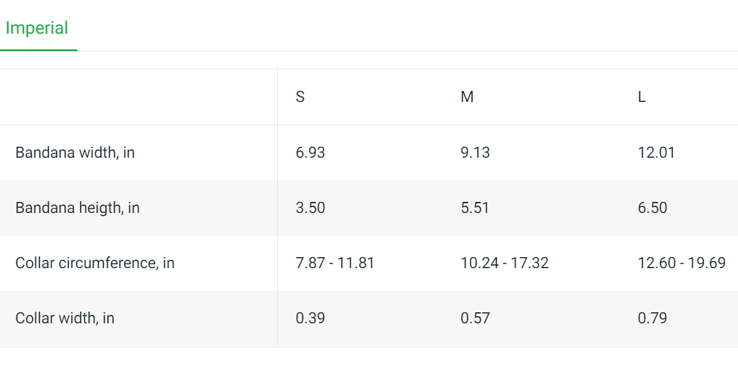
Task: Click the 0.39 collar width value
Action: click(310, 319)
